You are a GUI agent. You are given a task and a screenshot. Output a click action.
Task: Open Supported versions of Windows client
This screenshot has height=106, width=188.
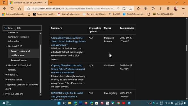22,87
